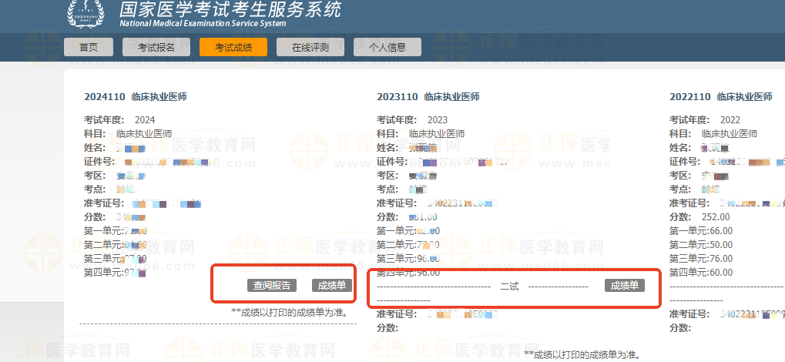This screenshot has height=362, width=785.
Task: Click 查阅报告 button for 2024 exam
Action: click(272, 285)
